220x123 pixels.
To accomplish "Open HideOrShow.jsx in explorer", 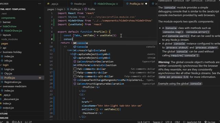I will pos(13,31).
